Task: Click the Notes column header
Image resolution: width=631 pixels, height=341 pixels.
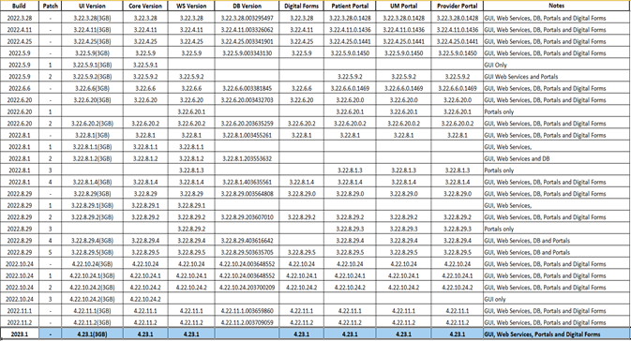Action: coord(557,6)
